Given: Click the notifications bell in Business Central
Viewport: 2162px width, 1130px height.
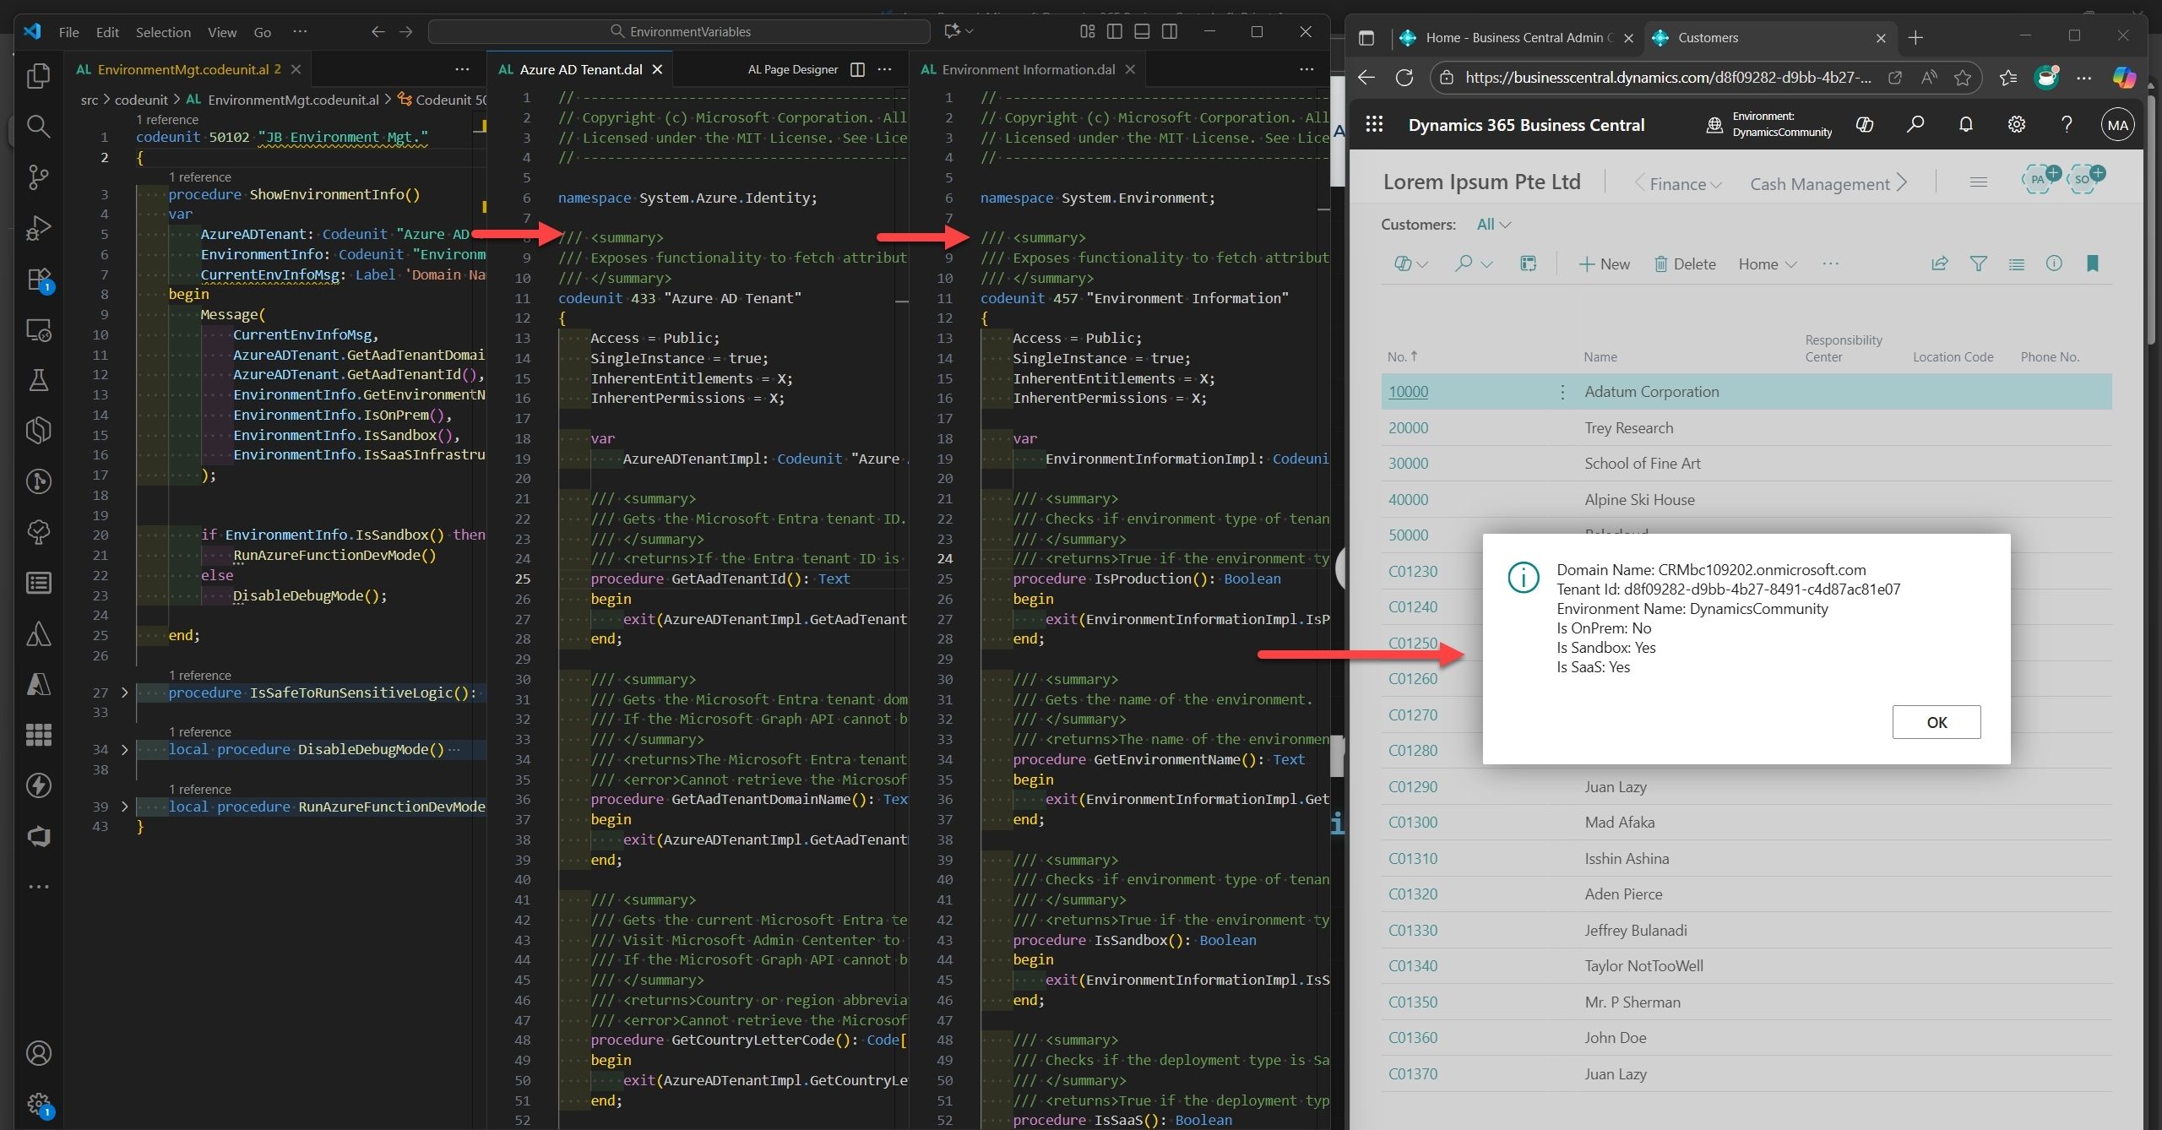Looking at the screenshot, I should (1965, 125).
